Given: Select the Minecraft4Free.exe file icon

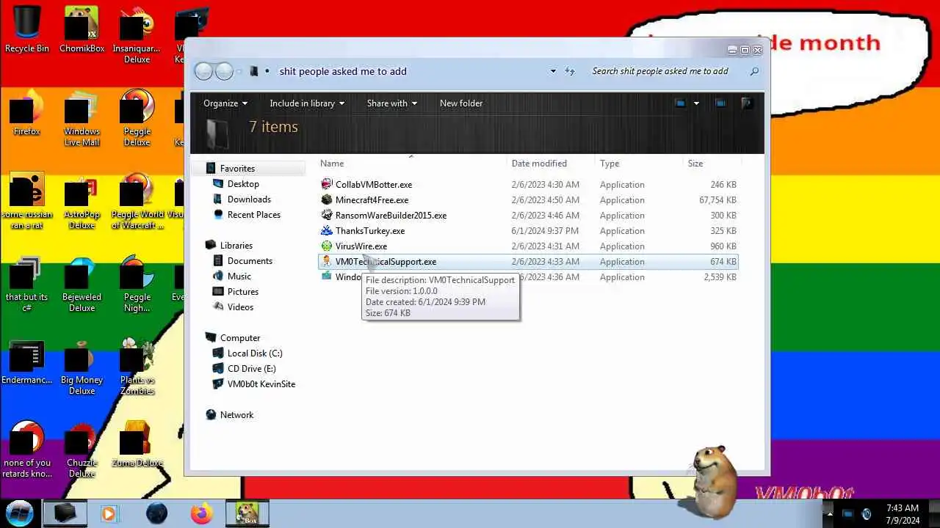Looking at the screenshot, I should [x=327, y=200].
